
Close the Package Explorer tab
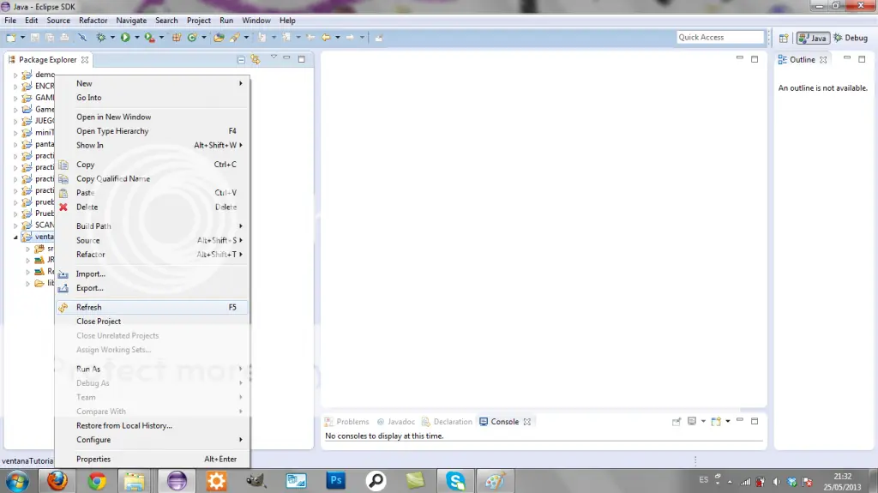85,59
